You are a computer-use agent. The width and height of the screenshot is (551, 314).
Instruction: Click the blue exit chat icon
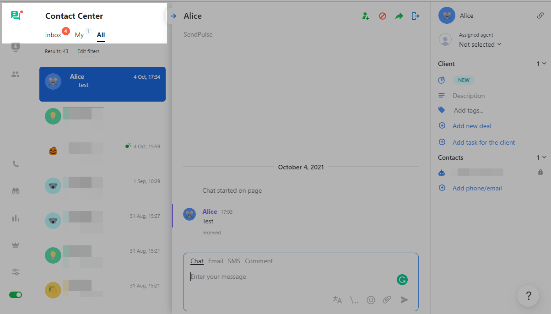click(415, 16)
